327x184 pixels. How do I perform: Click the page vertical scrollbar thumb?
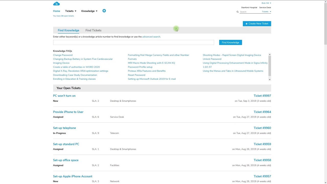325,24
